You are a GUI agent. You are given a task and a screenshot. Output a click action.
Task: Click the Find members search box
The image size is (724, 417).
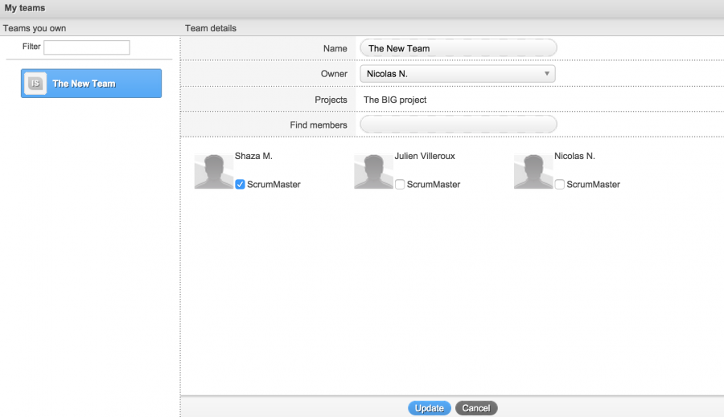tap(458, 125)
